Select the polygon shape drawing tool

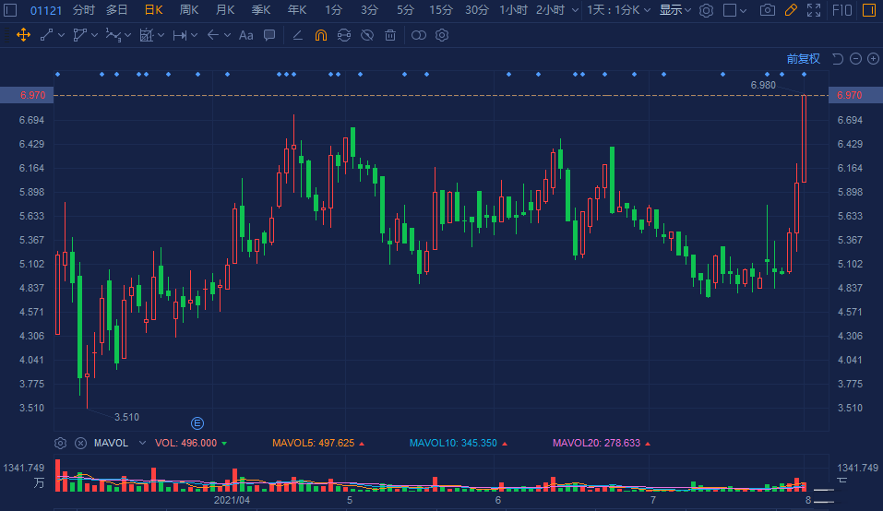(80, 35)
